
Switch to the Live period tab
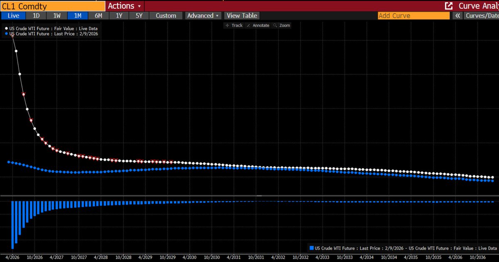(x=13, y=15)
